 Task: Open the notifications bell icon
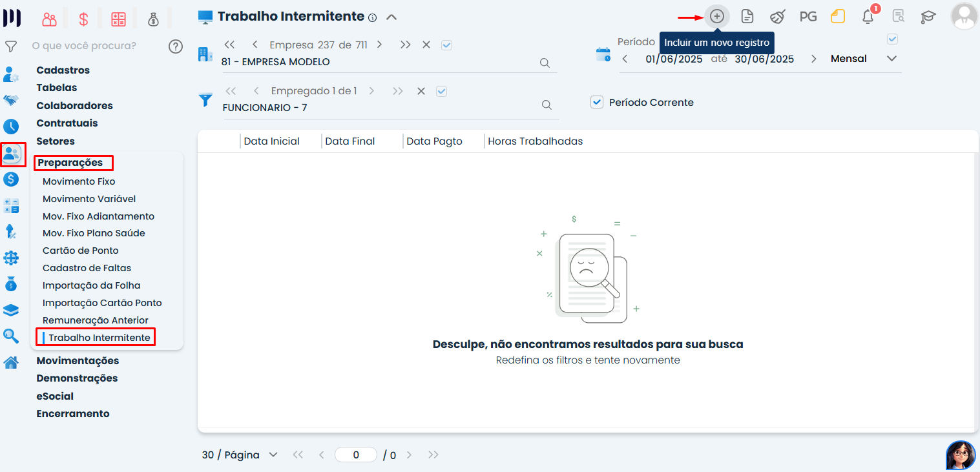point(868,17)
